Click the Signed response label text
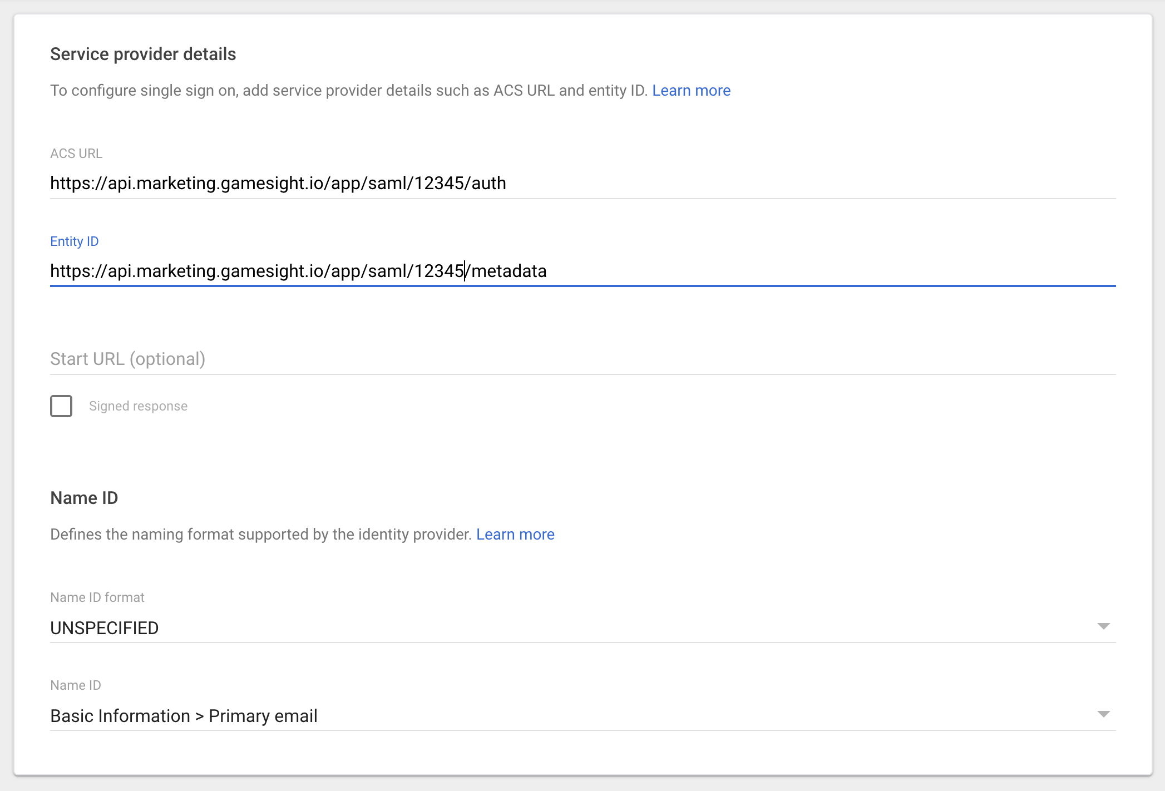 tap(138, 406)
